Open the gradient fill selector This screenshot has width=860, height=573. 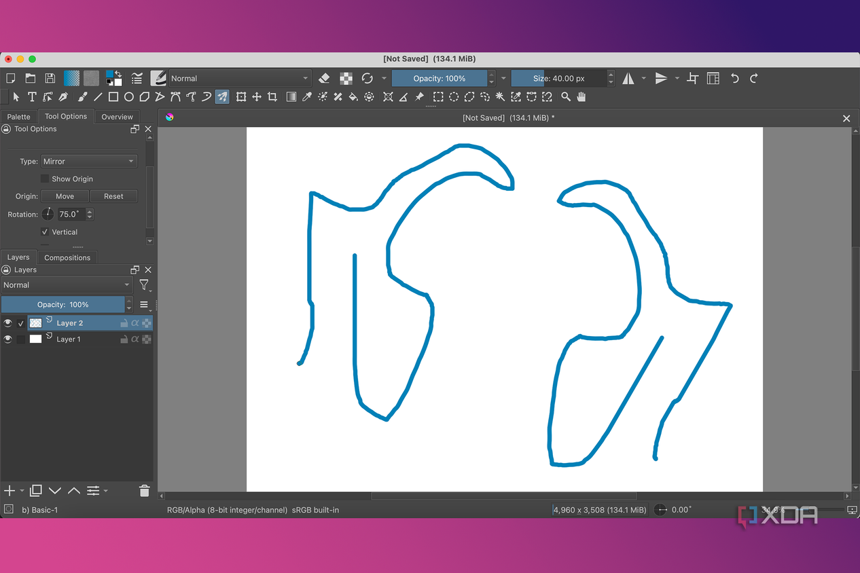[71, 79]
